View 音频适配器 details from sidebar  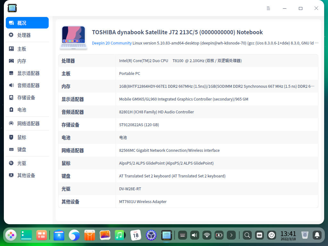pos(27,85)
